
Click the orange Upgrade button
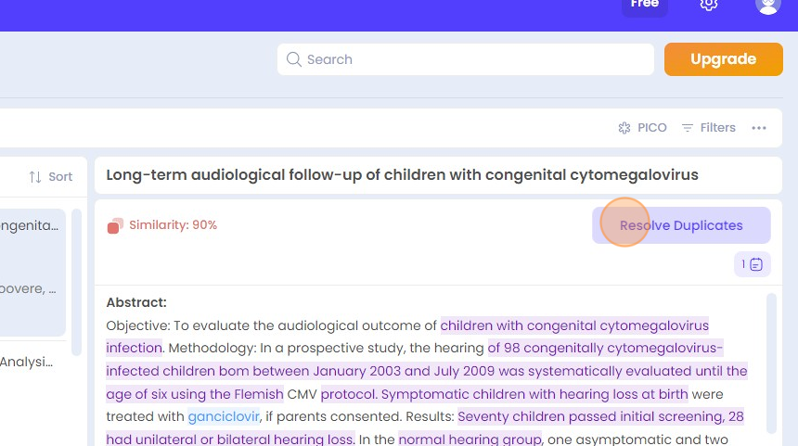pyautogui.click(x=723, y=59)
